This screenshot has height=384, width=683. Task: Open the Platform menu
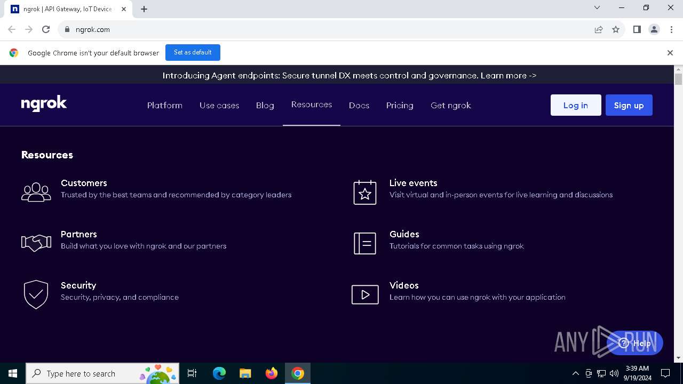pyautogui.click(x=165, y=105)
